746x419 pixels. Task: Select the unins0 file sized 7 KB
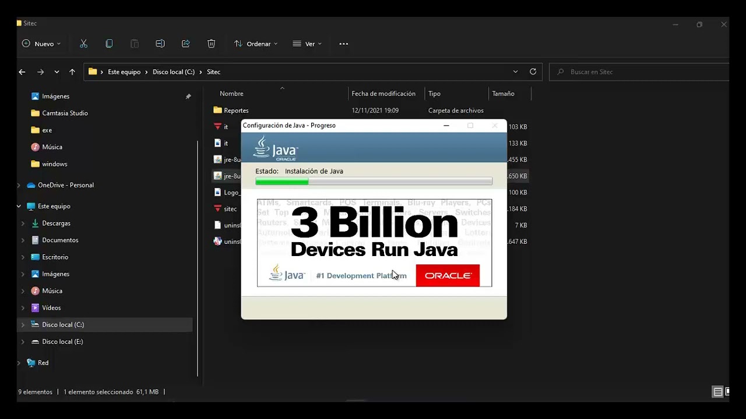[232, 225]
